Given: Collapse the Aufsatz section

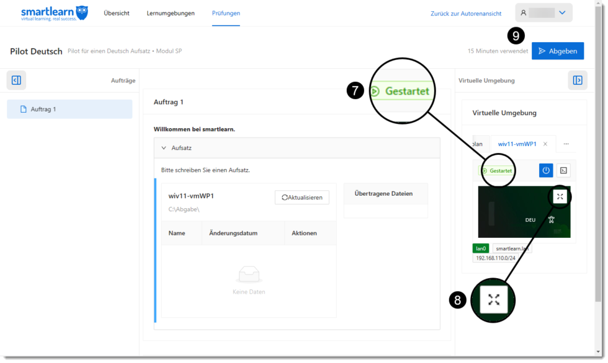Looking at the screenshot, I should (164, 147).
